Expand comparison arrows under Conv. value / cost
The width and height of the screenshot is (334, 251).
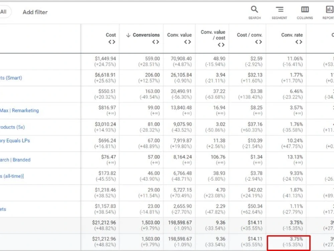[x=221, y=45]
